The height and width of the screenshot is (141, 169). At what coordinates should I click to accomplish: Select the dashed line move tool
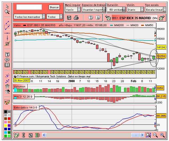pyautogui.click(x=7, y=81)
